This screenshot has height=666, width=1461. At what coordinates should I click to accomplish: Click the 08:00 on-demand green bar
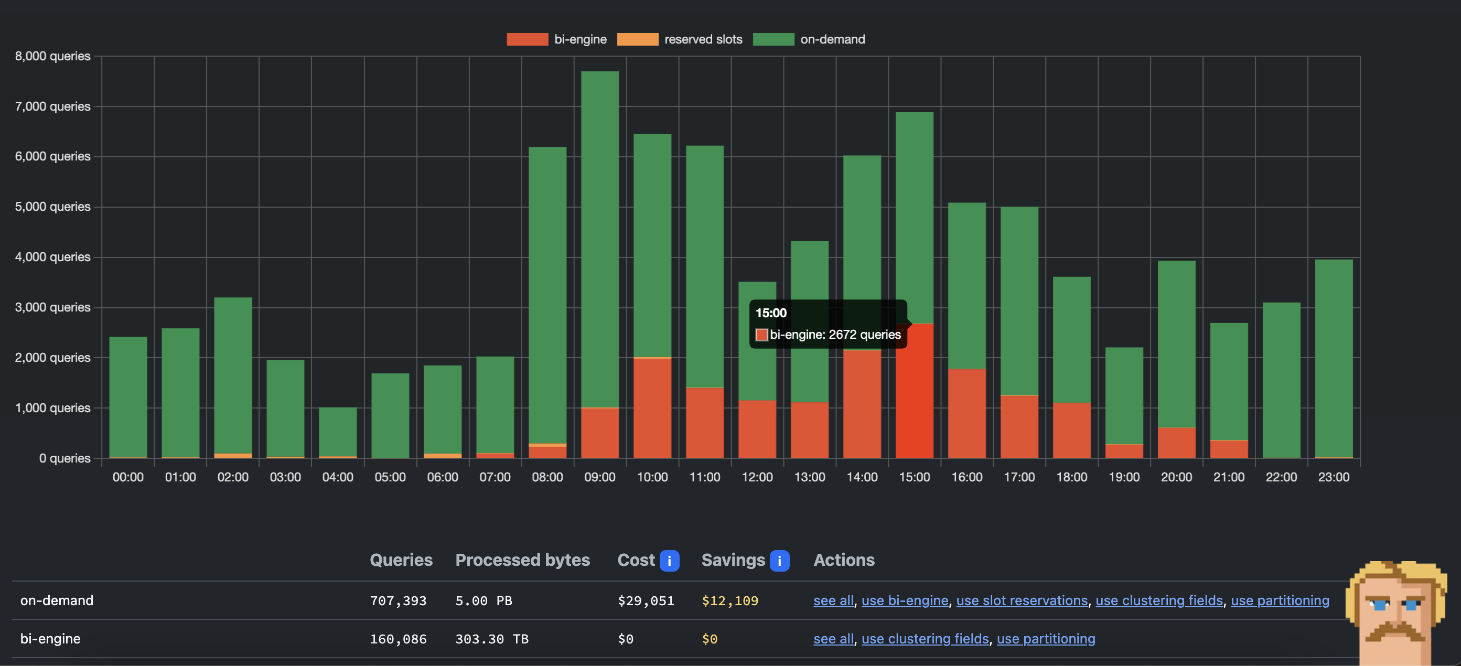pyautogui.click(x=547, y=295)
